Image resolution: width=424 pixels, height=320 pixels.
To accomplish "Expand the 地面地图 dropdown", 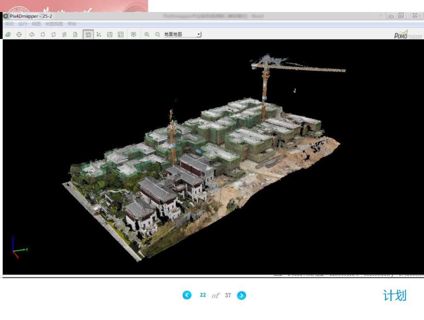I will coord(199,34).
